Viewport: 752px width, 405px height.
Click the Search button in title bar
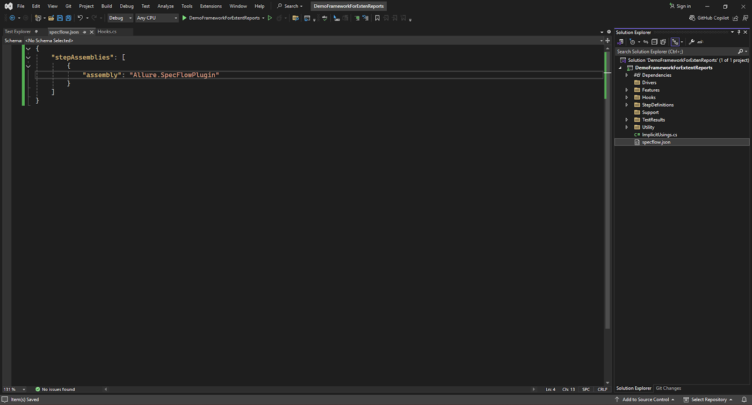point(290,6)
